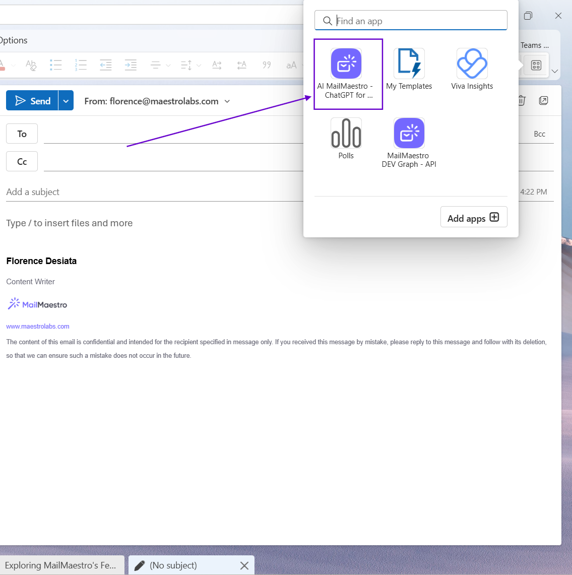This screenshot has width=572, height=575.
Task: Click the Find an app search field
Action: point(411,21)
